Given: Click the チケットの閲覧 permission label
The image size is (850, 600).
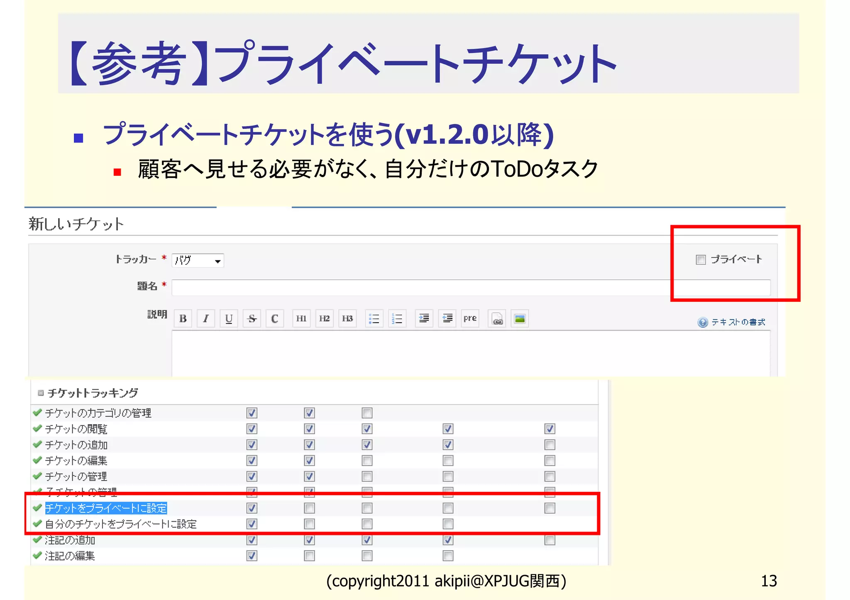Looking at the screenshot, I should click(76, 429).
